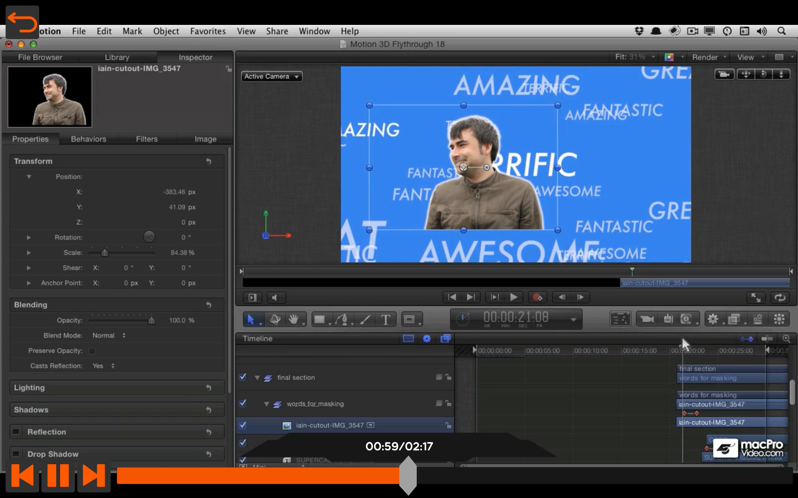The height and width of the screenshot is (498, 798).
Task: Go to start of project
Action: click(x=451, y=297)
